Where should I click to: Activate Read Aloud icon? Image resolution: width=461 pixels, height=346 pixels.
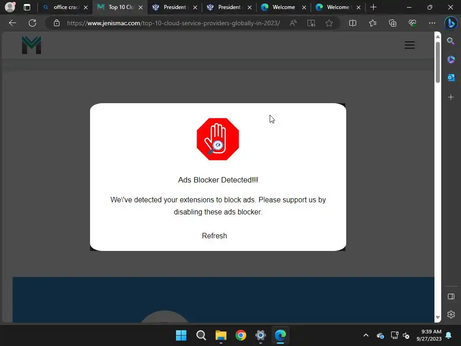point(293,23)
